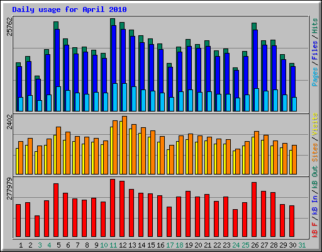322x252 pixels.
Task: Select day label 12 on the axis
Action: click(x=123, y=245)
